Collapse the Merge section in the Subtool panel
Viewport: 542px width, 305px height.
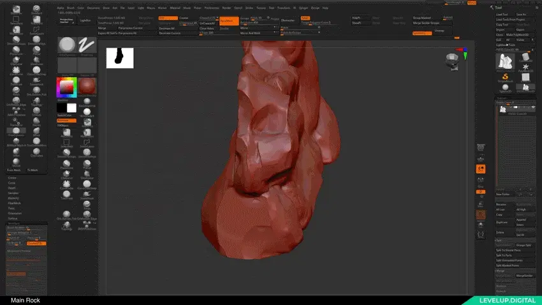500,271
